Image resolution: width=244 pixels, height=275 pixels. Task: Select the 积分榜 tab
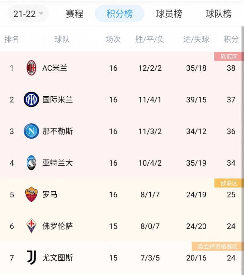[119, 13]
